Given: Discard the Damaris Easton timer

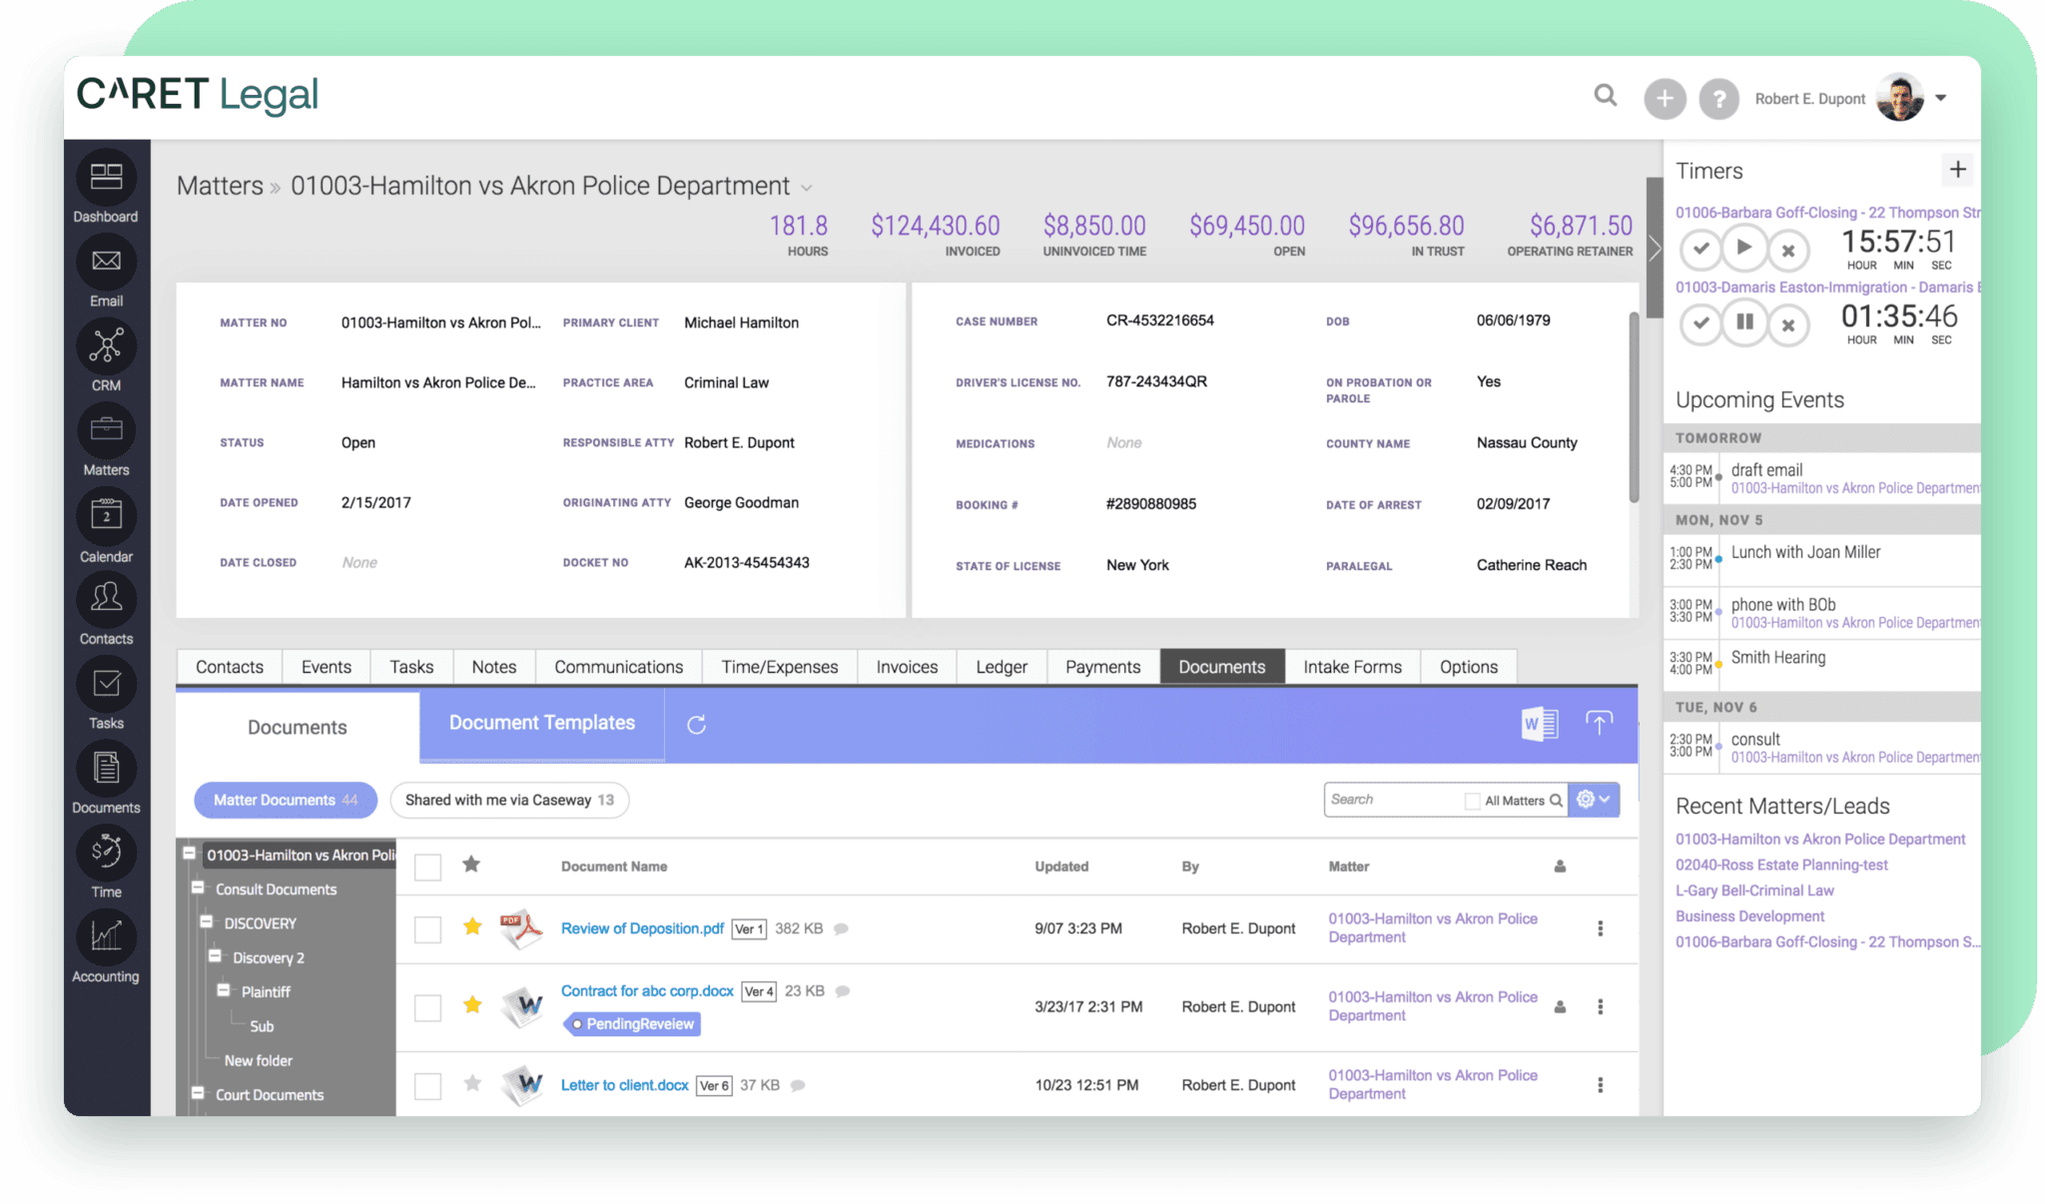Looking at the screenshot, I should (x=1788, y=324).
